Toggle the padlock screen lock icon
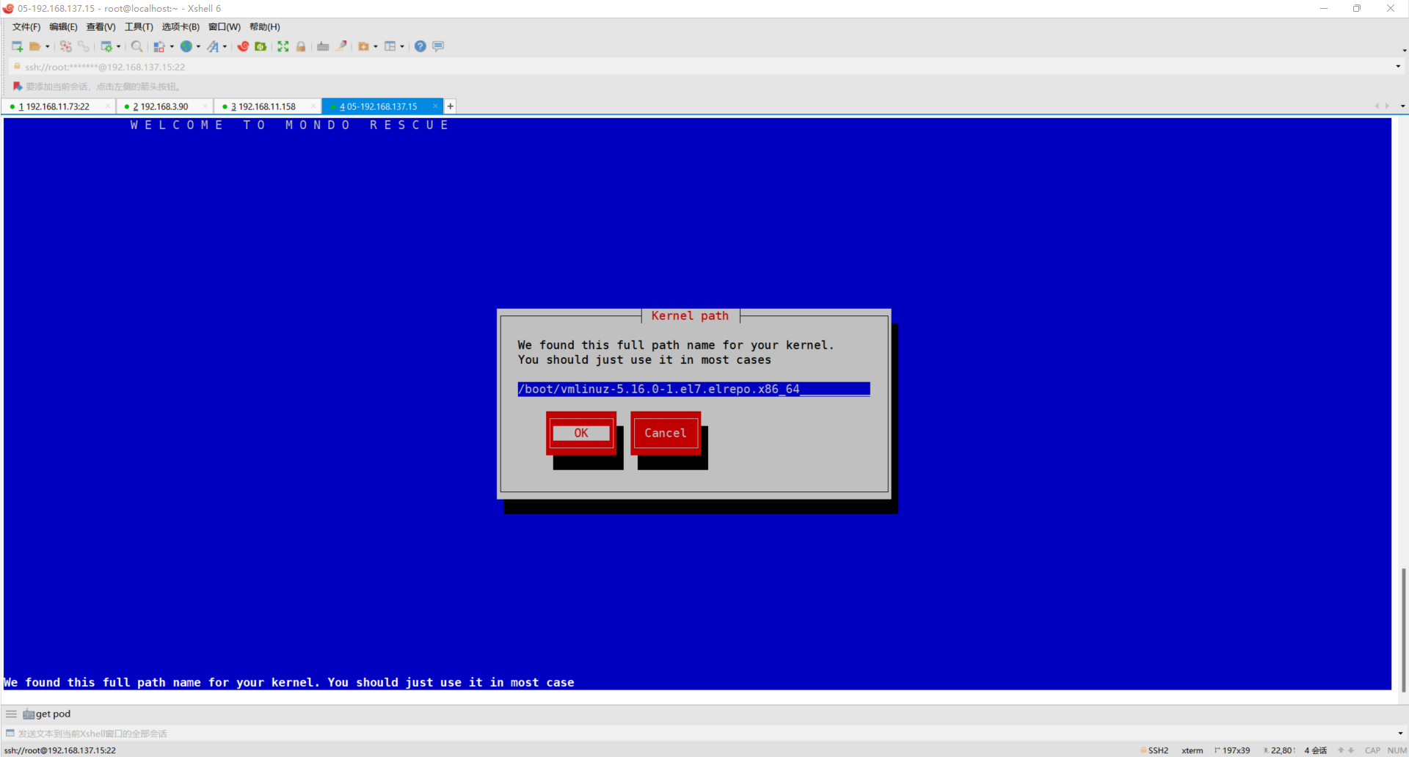Image resolution: width=1409 pixels, height=757 pixels. pyautogui.click(x=301, y=46)
